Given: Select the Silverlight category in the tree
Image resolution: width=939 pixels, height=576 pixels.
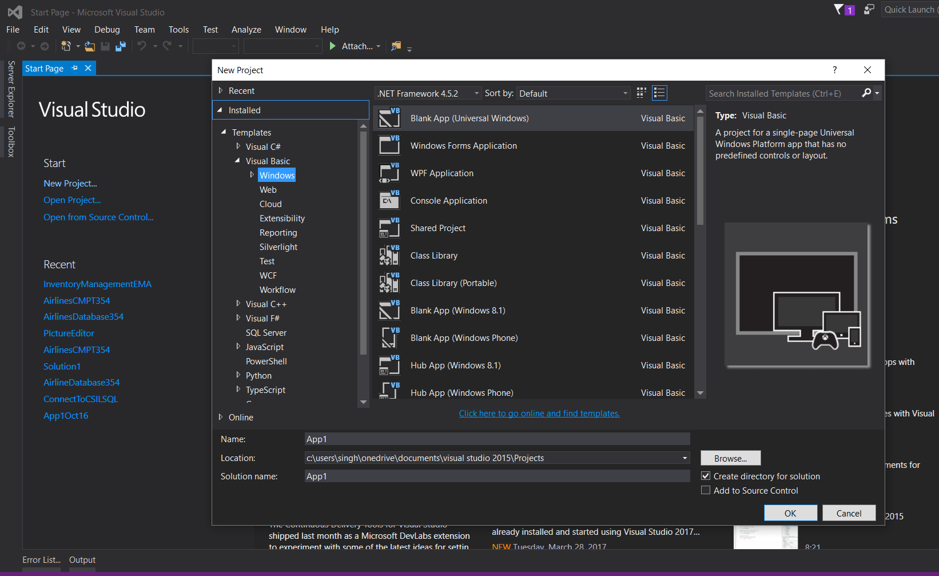Looking at the screenshot, I should [x=278, y=247].
